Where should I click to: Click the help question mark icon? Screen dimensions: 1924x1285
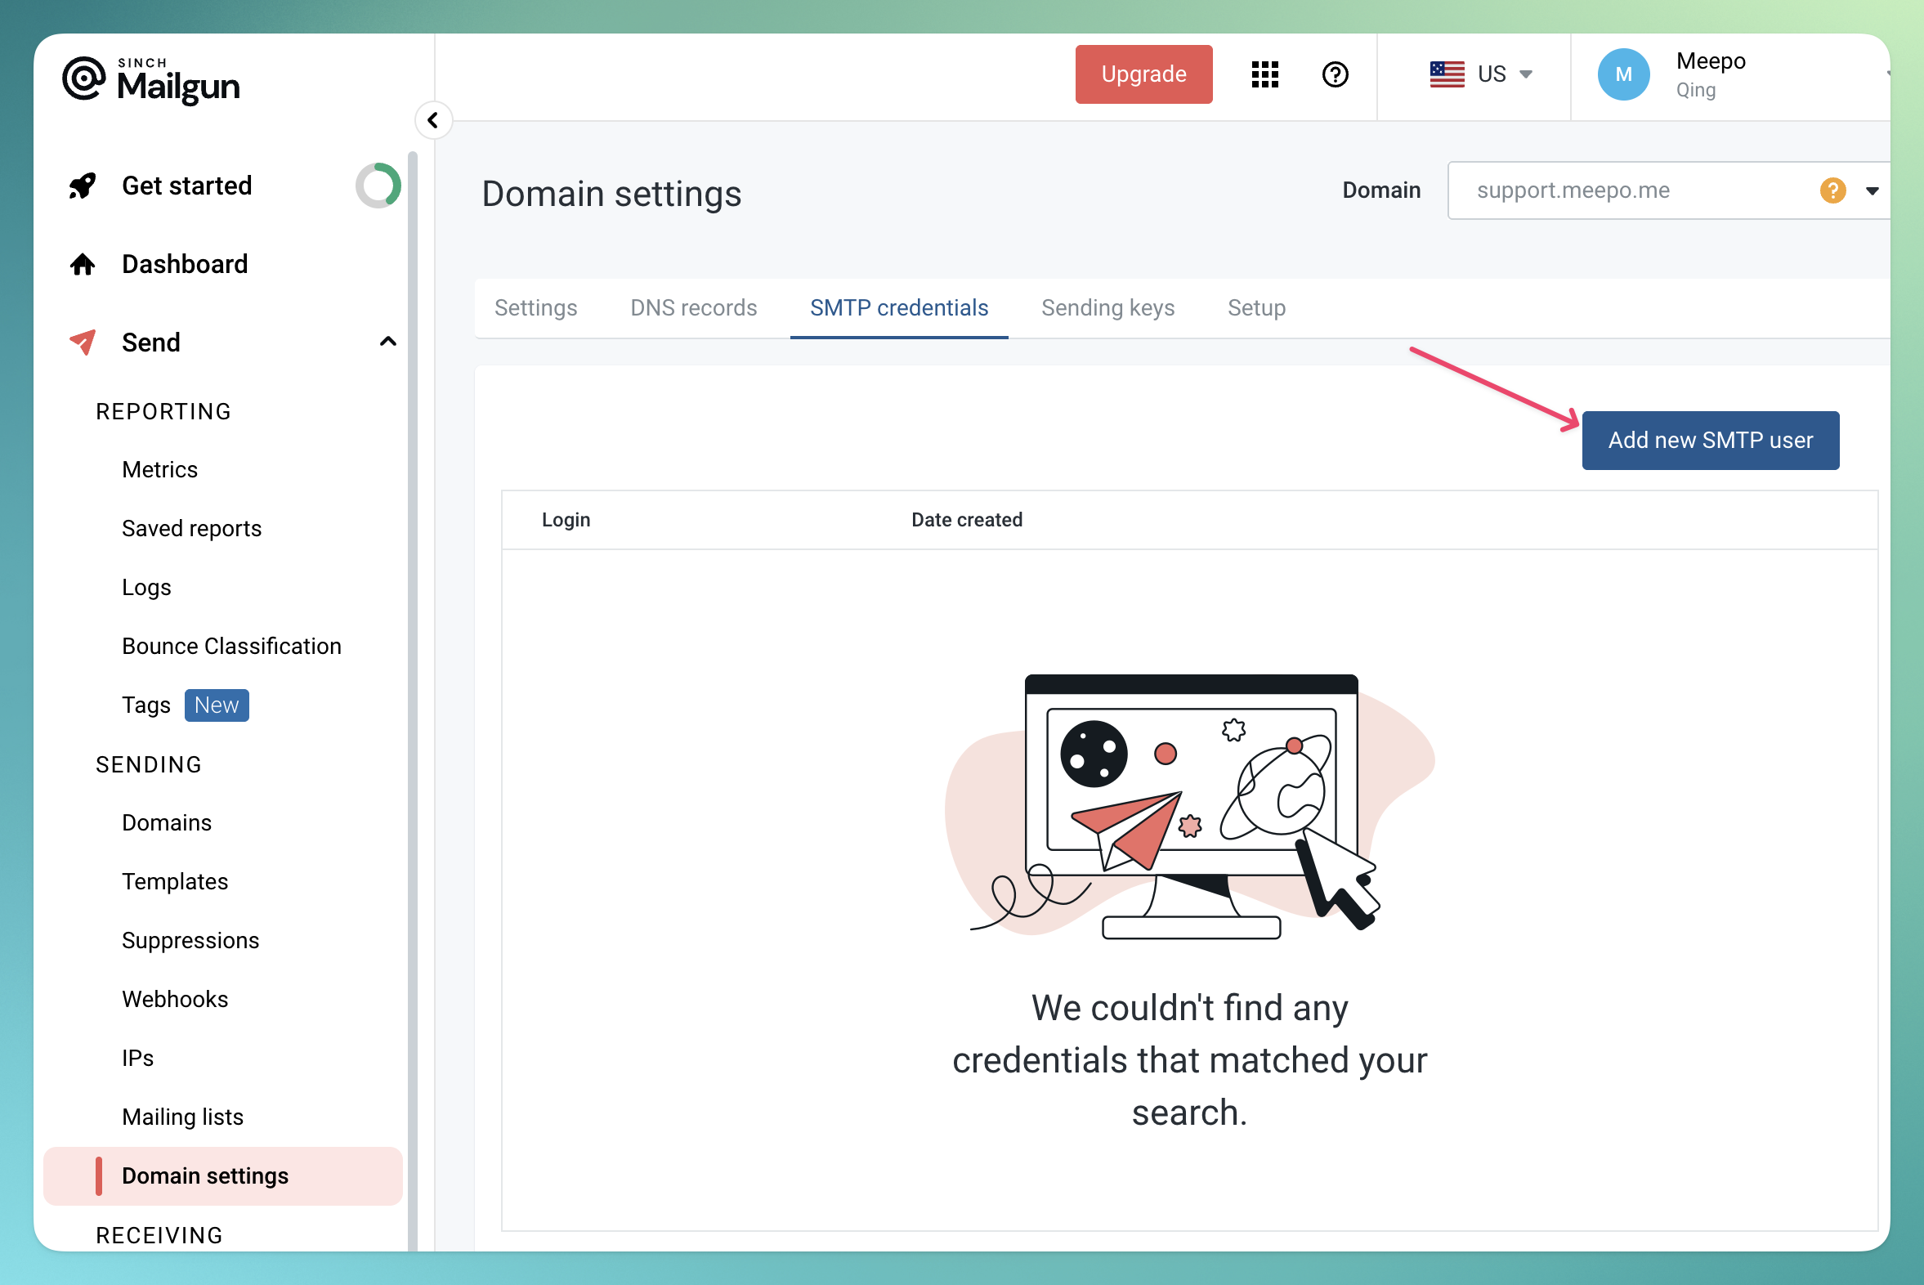point(1335,74)
